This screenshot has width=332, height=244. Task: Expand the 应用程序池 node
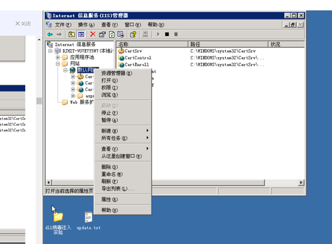click(x=58, y=57)
